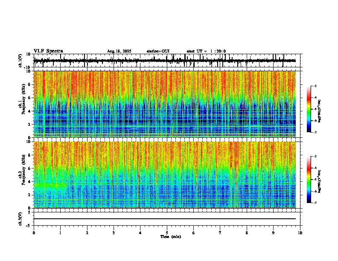Viewport: 338px width, 261px height.
Task: Select the ch.1 voltage waveform trace panel
Action: pos(167,61)
